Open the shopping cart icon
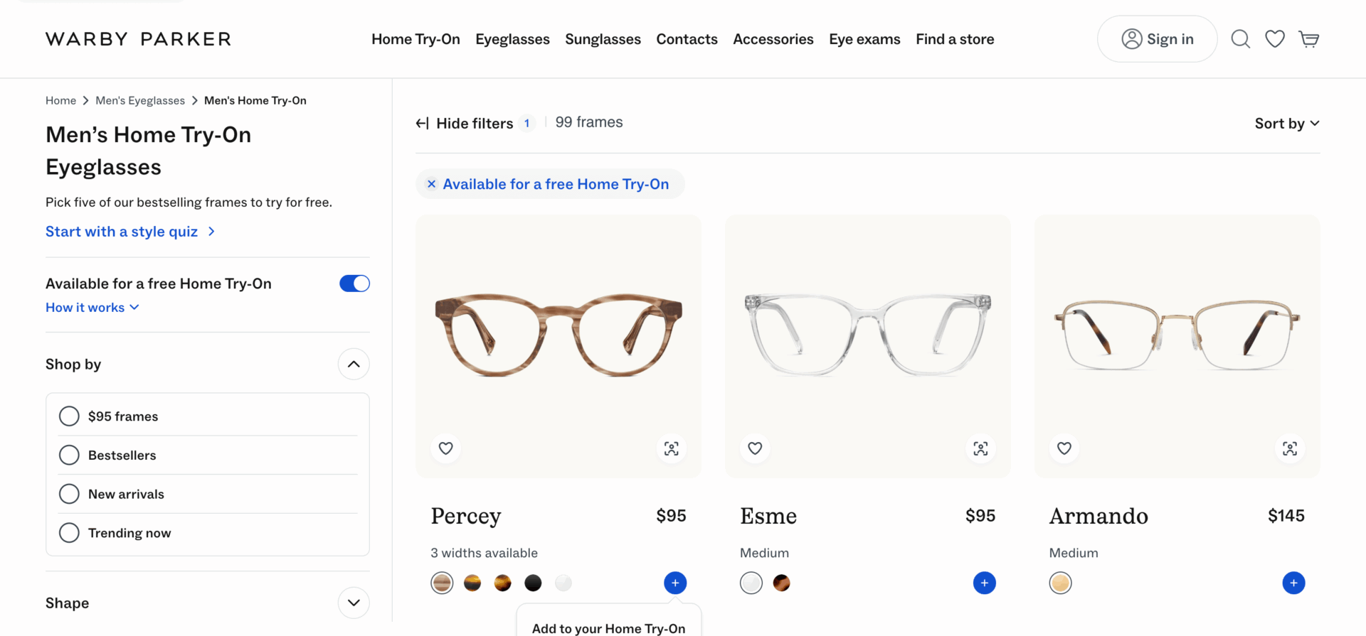 pyautogui.click(x=1309, y=39)
